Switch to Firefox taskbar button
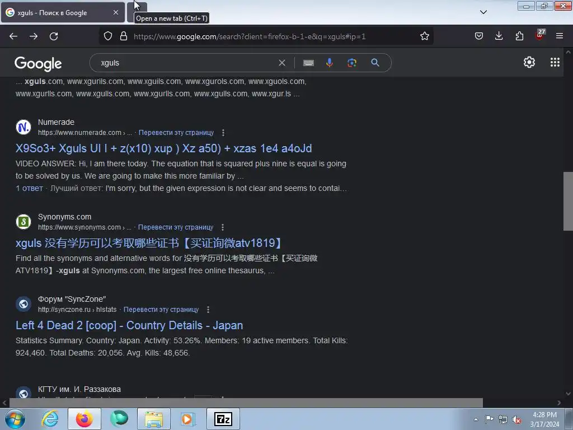The height and width of the screenshot is (430, 573). click(x=84, y=419)
